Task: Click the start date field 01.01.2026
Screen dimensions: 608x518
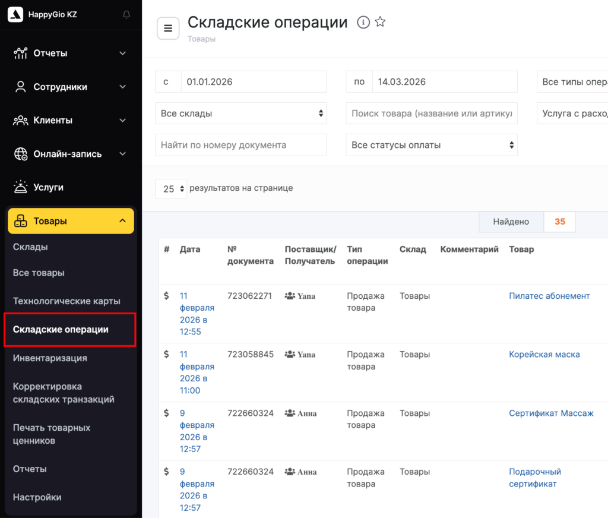Action: [253, 82]
